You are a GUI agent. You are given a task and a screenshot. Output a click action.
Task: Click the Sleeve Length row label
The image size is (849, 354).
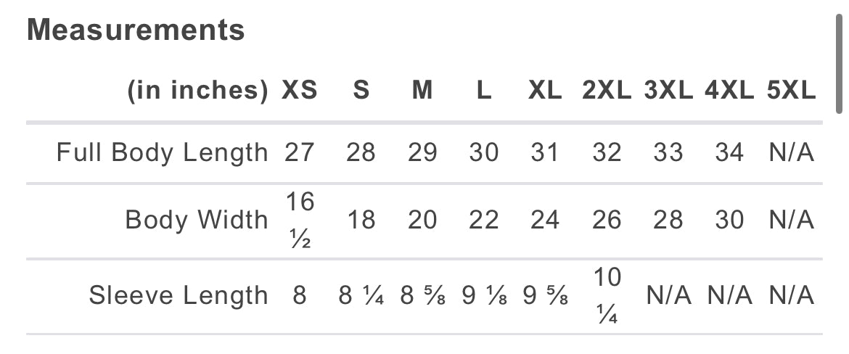[179, 295]
